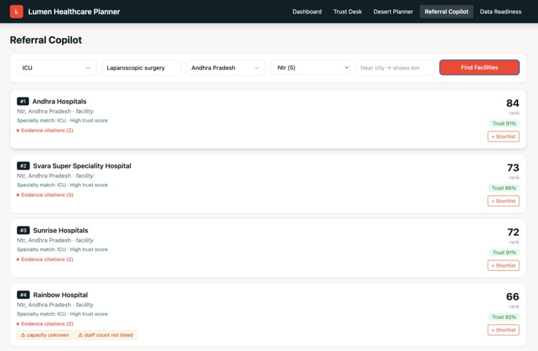Screen dimensions: 538x351
Task: Go to the Desert Planner tab
Action: [393, 11]
